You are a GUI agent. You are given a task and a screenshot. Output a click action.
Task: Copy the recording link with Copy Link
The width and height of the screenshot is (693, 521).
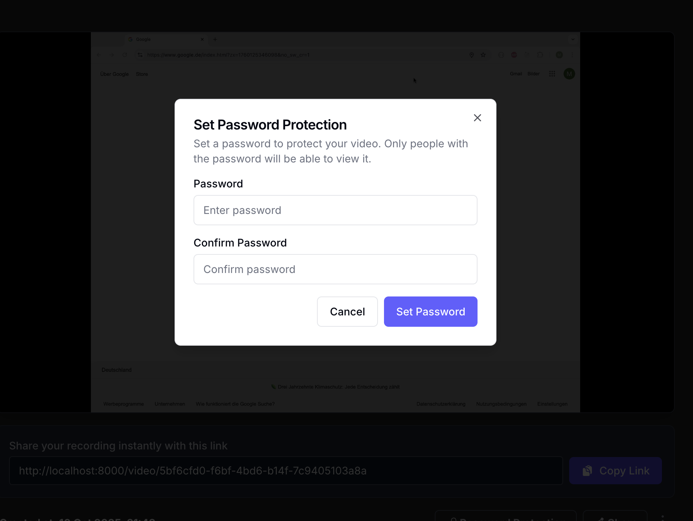pyautogui.click(x=615, y=471)
